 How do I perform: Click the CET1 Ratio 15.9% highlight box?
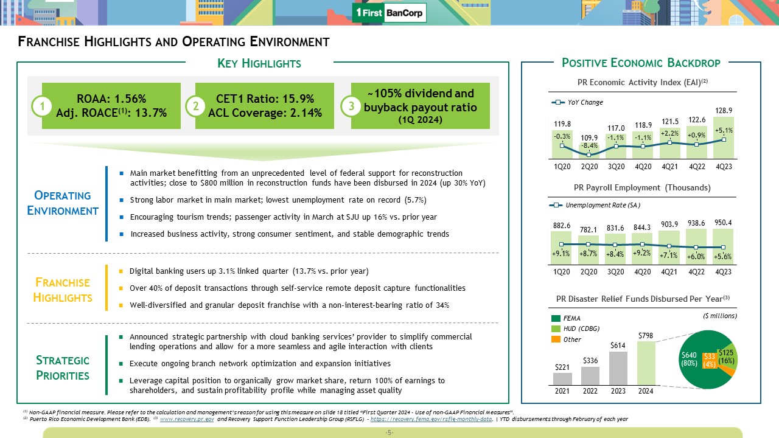click(265, 106)
